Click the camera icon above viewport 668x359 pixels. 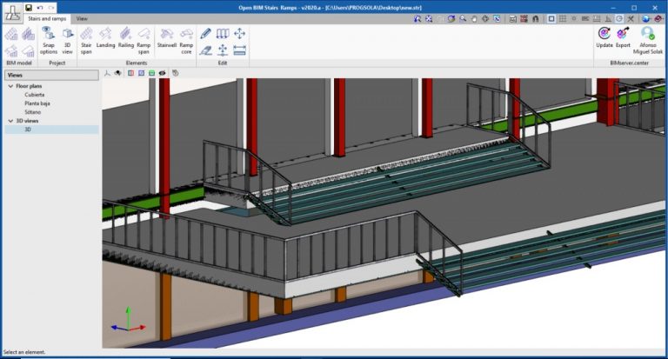(x=118, y=73)
